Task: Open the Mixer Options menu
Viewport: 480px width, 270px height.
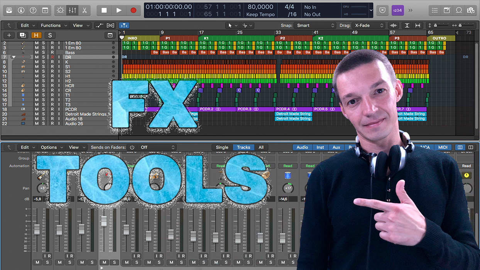Action: click(52, 147)
